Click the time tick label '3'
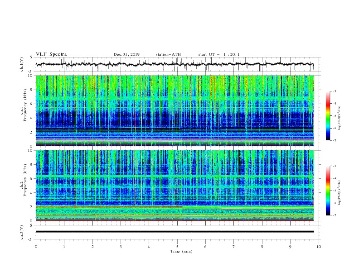The width and height of the screenshot is (359, 277). click(x=121, y=247)
